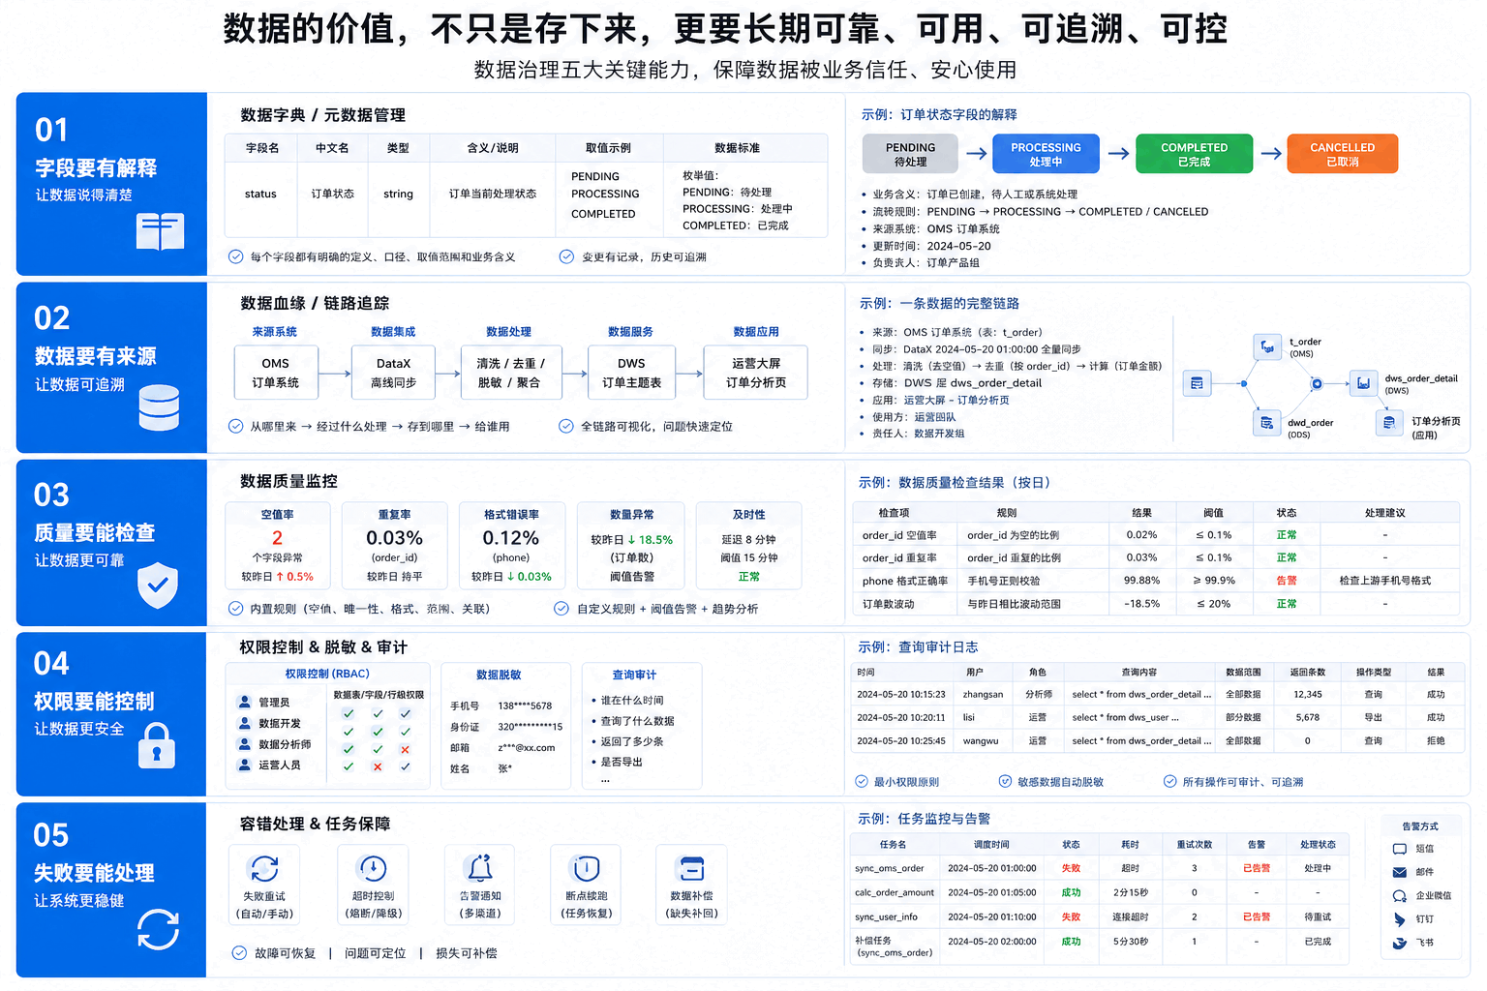Click check circle beside 最小权限原则

pos(862,782)
